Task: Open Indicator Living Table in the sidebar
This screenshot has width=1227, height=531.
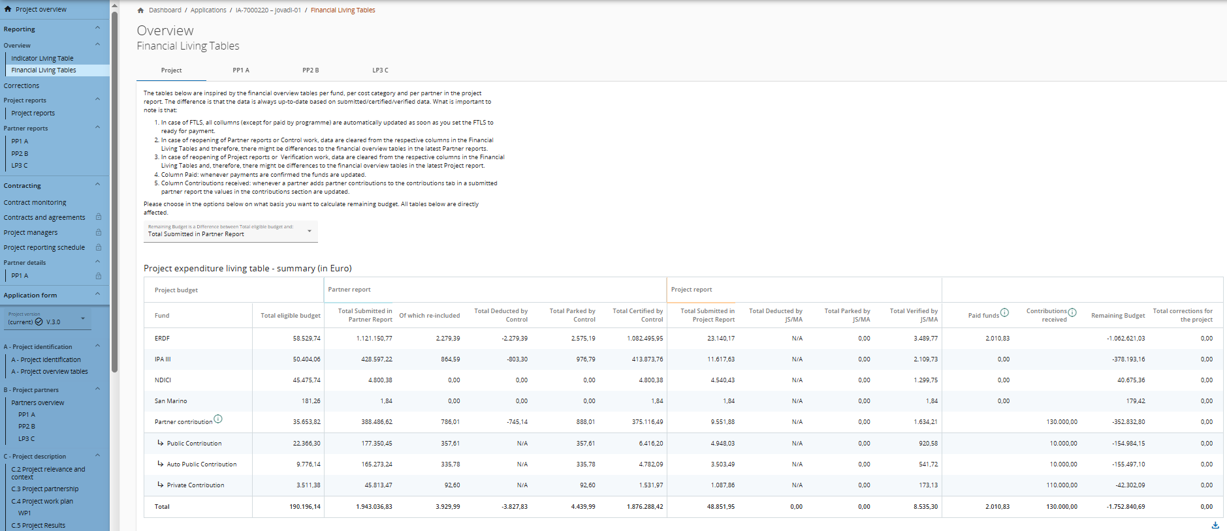Action: pos(42,59)
